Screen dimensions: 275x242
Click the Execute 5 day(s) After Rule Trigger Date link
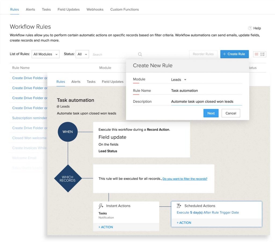pyautogui.click(x=208, y=212)
